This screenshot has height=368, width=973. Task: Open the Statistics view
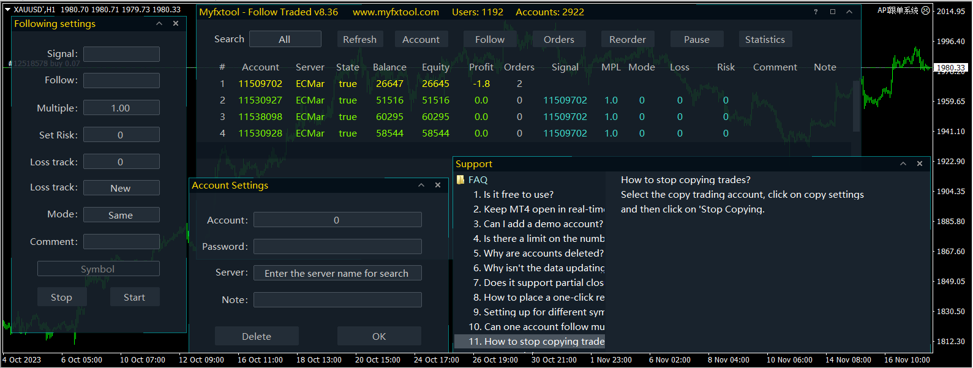765,39
